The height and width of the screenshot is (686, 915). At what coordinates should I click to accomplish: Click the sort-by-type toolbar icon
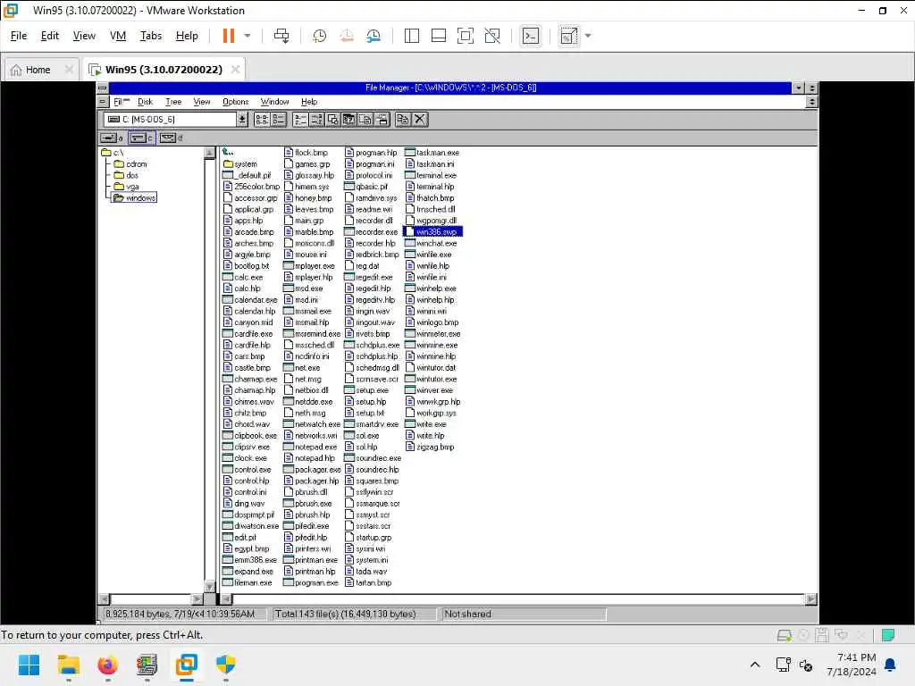point(316,120)
